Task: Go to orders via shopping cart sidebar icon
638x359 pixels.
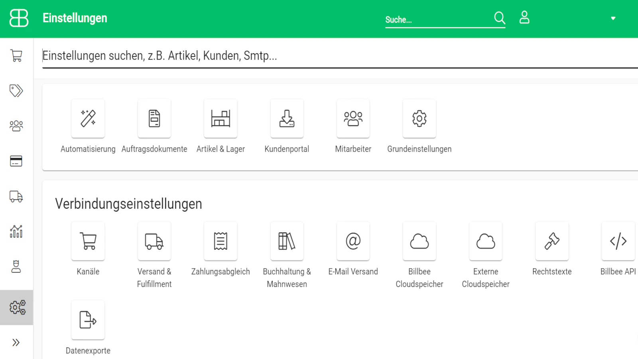Action: tap(16, 55)
